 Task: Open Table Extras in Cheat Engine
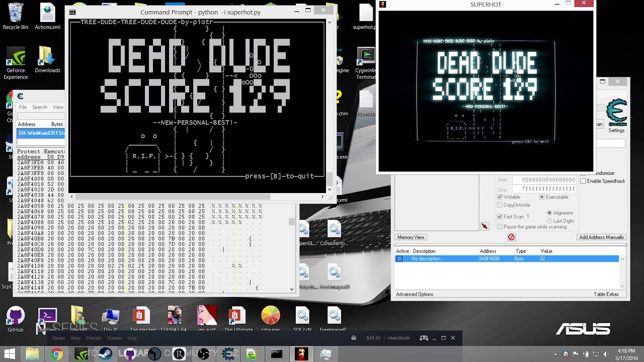pyautogui.click(x=606, y=294)
